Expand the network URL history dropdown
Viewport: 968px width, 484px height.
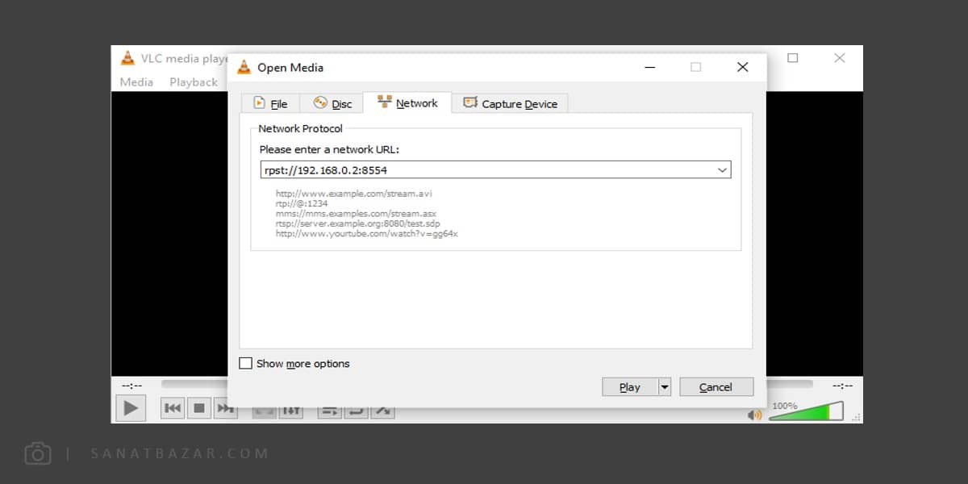pos(723,169)
